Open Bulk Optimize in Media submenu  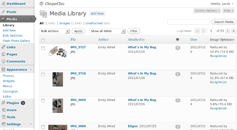(13, 35)
